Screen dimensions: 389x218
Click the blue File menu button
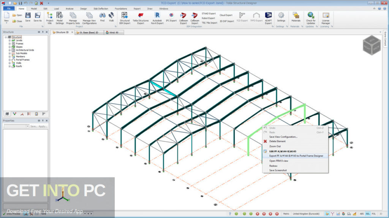[x=9, y=9]
